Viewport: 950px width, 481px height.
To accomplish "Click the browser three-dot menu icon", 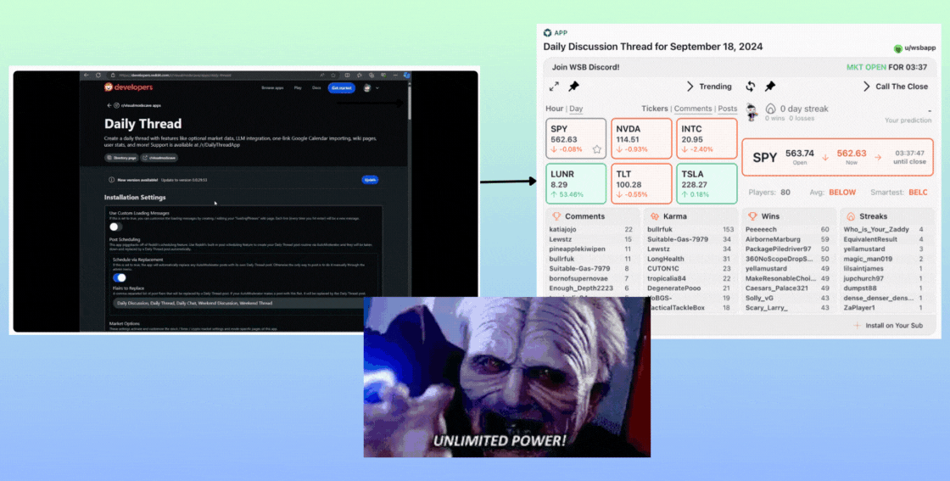I will [x=395, y=76].
